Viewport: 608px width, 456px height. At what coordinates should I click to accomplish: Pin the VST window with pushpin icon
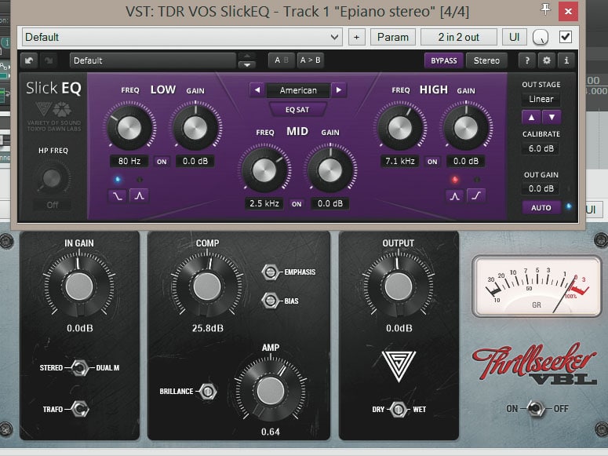(x=545, y=10)
